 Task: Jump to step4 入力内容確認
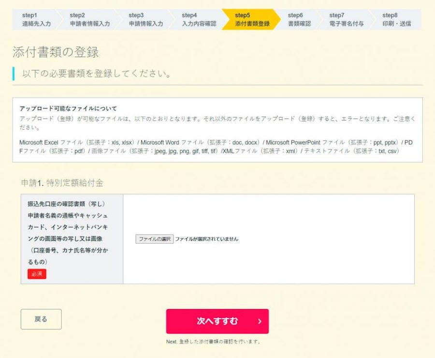pyautogui.click(x=199, y=19)
